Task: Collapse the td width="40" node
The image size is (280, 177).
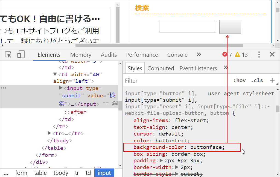Action: (x=55, y=74)
